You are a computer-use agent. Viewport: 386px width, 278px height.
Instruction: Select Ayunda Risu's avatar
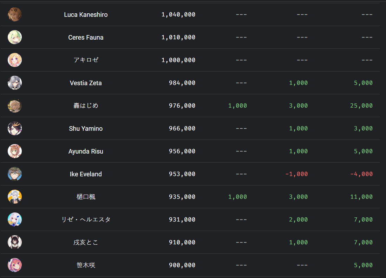15,151
